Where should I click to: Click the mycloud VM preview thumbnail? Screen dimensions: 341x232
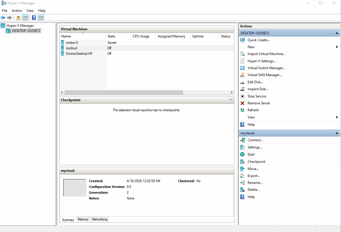(x=75, y=188)
